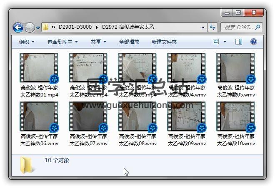Go back with the blue Back arrow

pyautogui.click(x=18, y=27)
